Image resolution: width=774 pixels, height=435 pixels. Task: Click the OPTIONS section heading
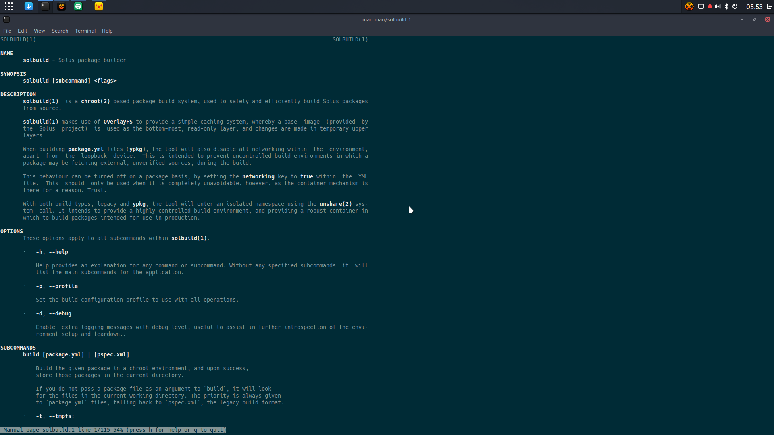(12, 231)
